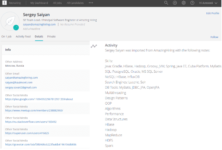Open the On 1 job tab

pyautogui.click(x=7, y=37)
